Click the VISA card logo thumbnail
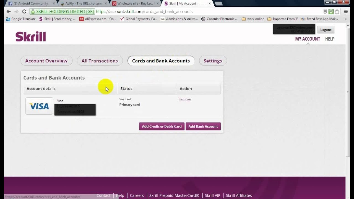The width and height of the screenshot is (354, 199). tap(39, 106)
